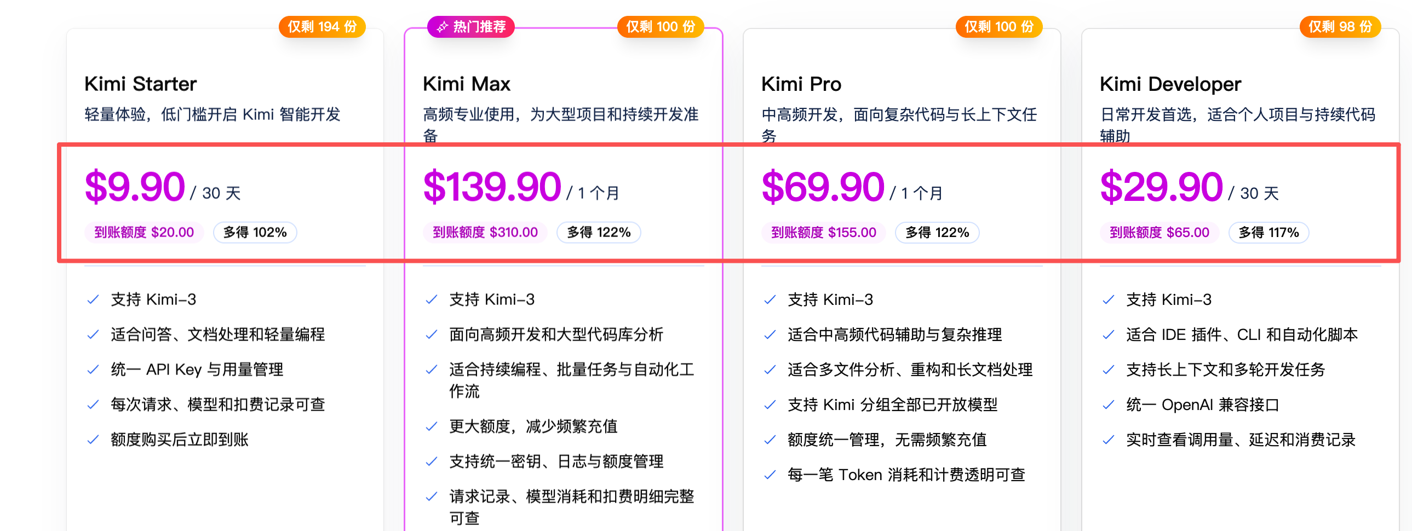Click the 仅剩 98 份 stock badge

1340,26
